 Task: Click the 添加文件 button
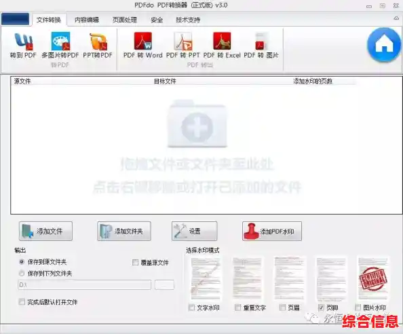click(45, 231)
